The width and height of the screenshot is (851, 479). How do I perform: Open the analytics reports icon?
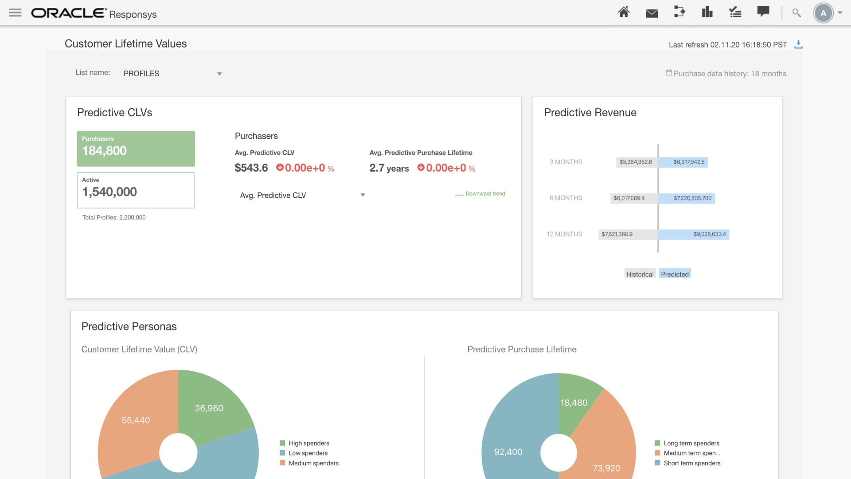(707, 12)
